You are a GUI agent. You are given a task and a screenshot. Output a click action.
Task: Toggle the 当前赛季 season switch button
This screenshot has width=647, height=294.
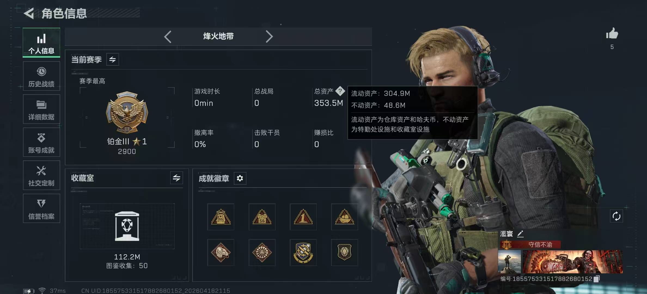click(112, 59)
